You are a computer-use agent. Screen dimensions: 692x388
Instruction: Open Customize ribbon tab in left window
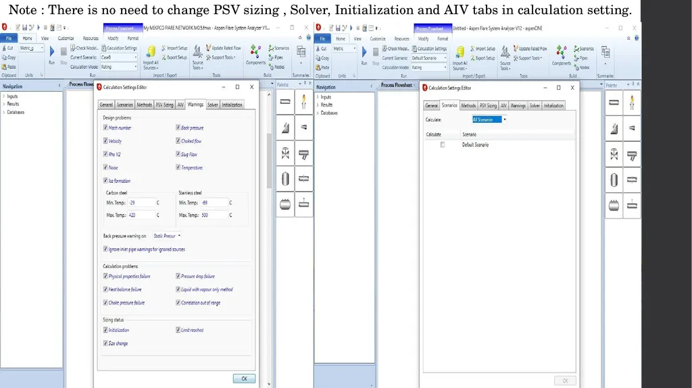tap(66, 38)
